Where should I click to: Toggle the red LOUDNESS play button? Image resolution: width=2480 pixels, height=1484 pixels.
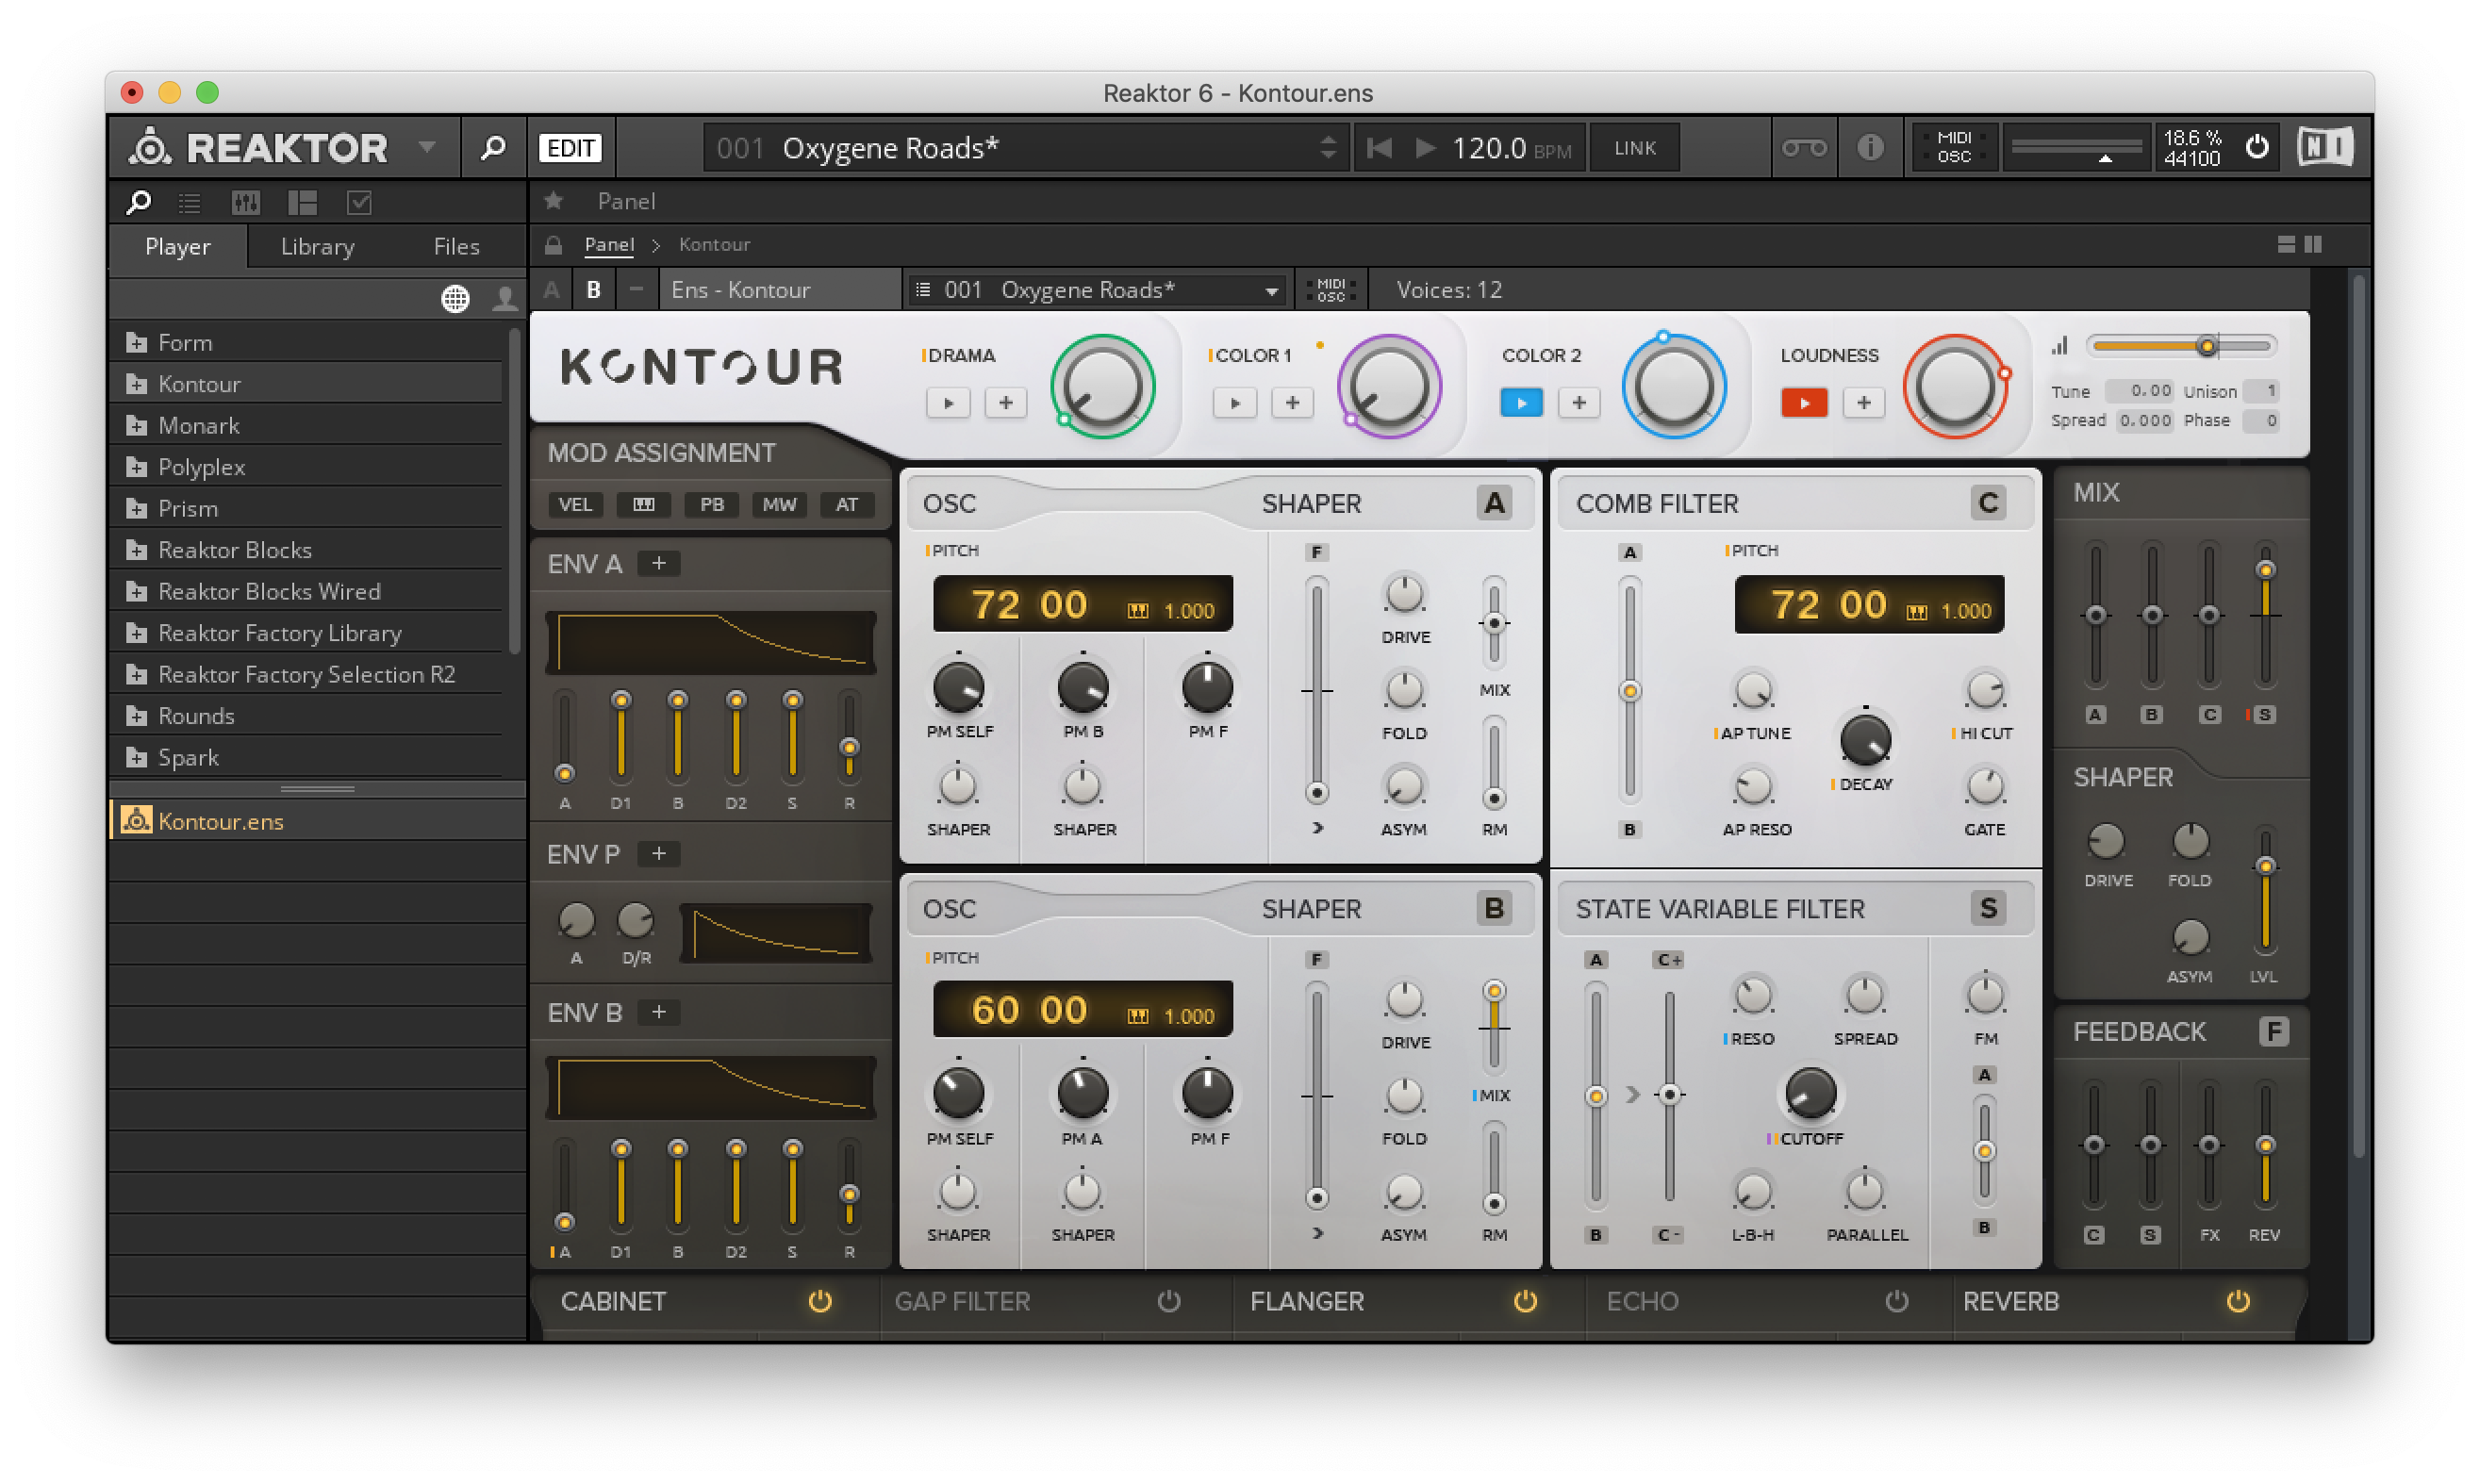click(x=1804, y=403)
